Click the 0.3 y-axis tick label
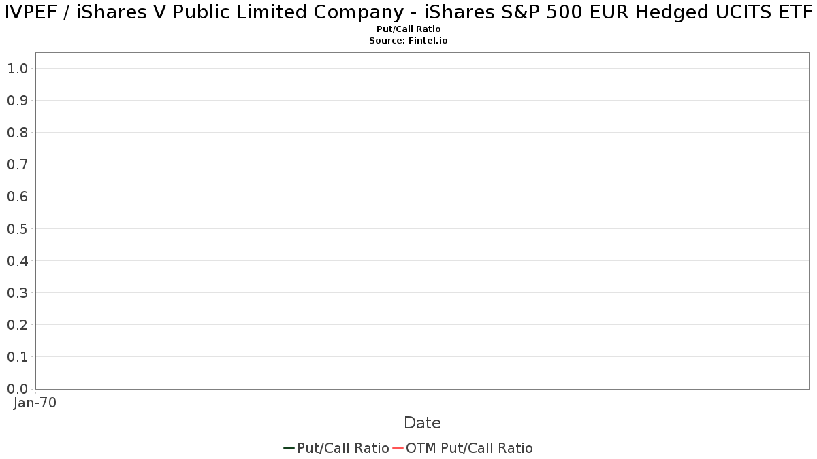The image size is (817, 459). pyautogui.click(x=17, y=292)
